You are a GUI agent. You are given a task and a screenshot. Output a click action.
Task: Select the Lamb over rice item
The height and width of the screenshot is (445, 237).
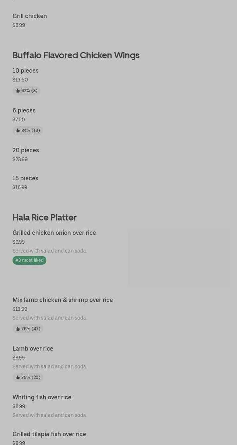(x=33, y=349)
